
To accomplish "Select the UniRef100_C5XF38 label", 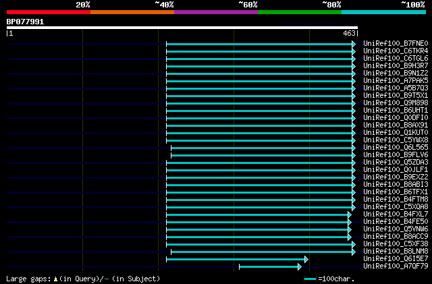I will (396, 244).
